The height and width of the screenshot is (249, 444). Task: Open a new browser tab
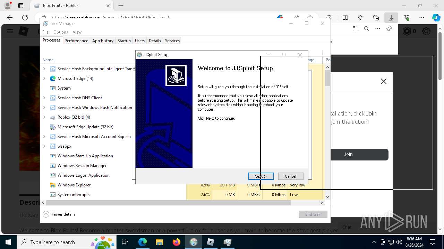(x=121, y=6)
